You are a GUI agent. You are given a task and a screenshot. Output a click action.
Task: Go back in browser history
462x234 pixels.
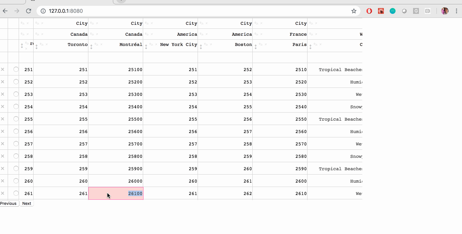point(5,11)
